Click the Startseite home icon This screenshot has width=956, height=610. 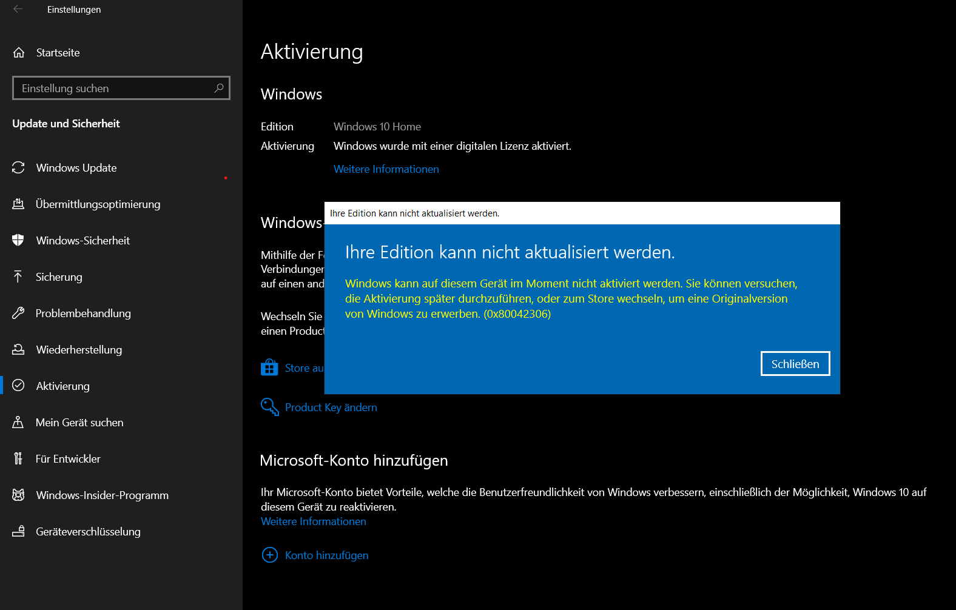tap(19, 53)
